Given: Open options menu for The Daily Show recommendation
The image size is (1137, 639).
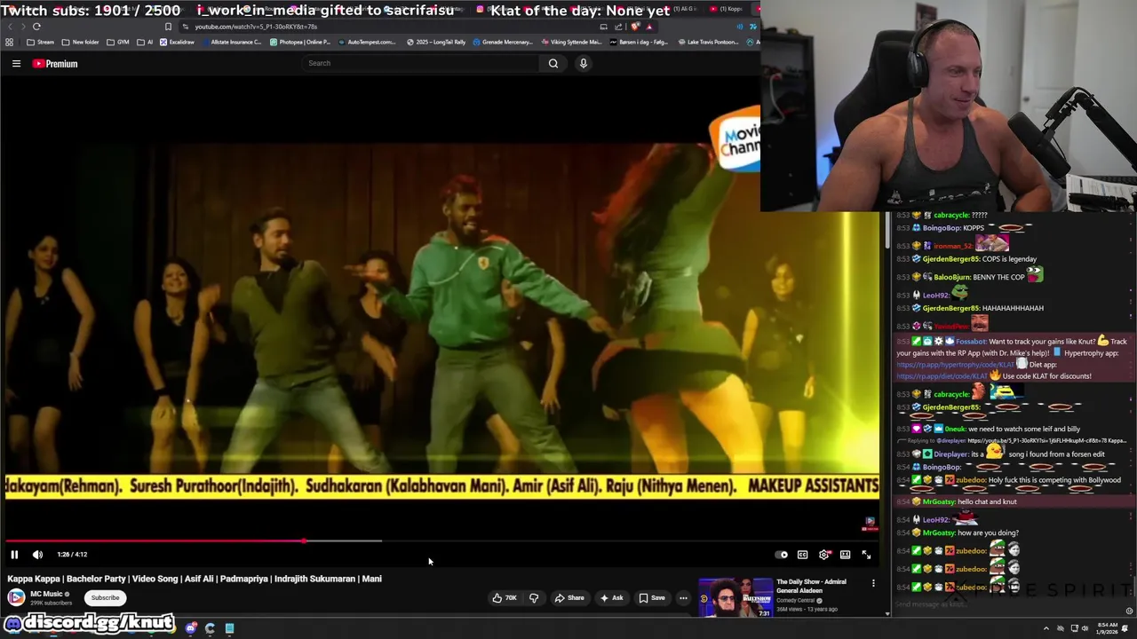Looking at the screenshot, I should point(873,583).
